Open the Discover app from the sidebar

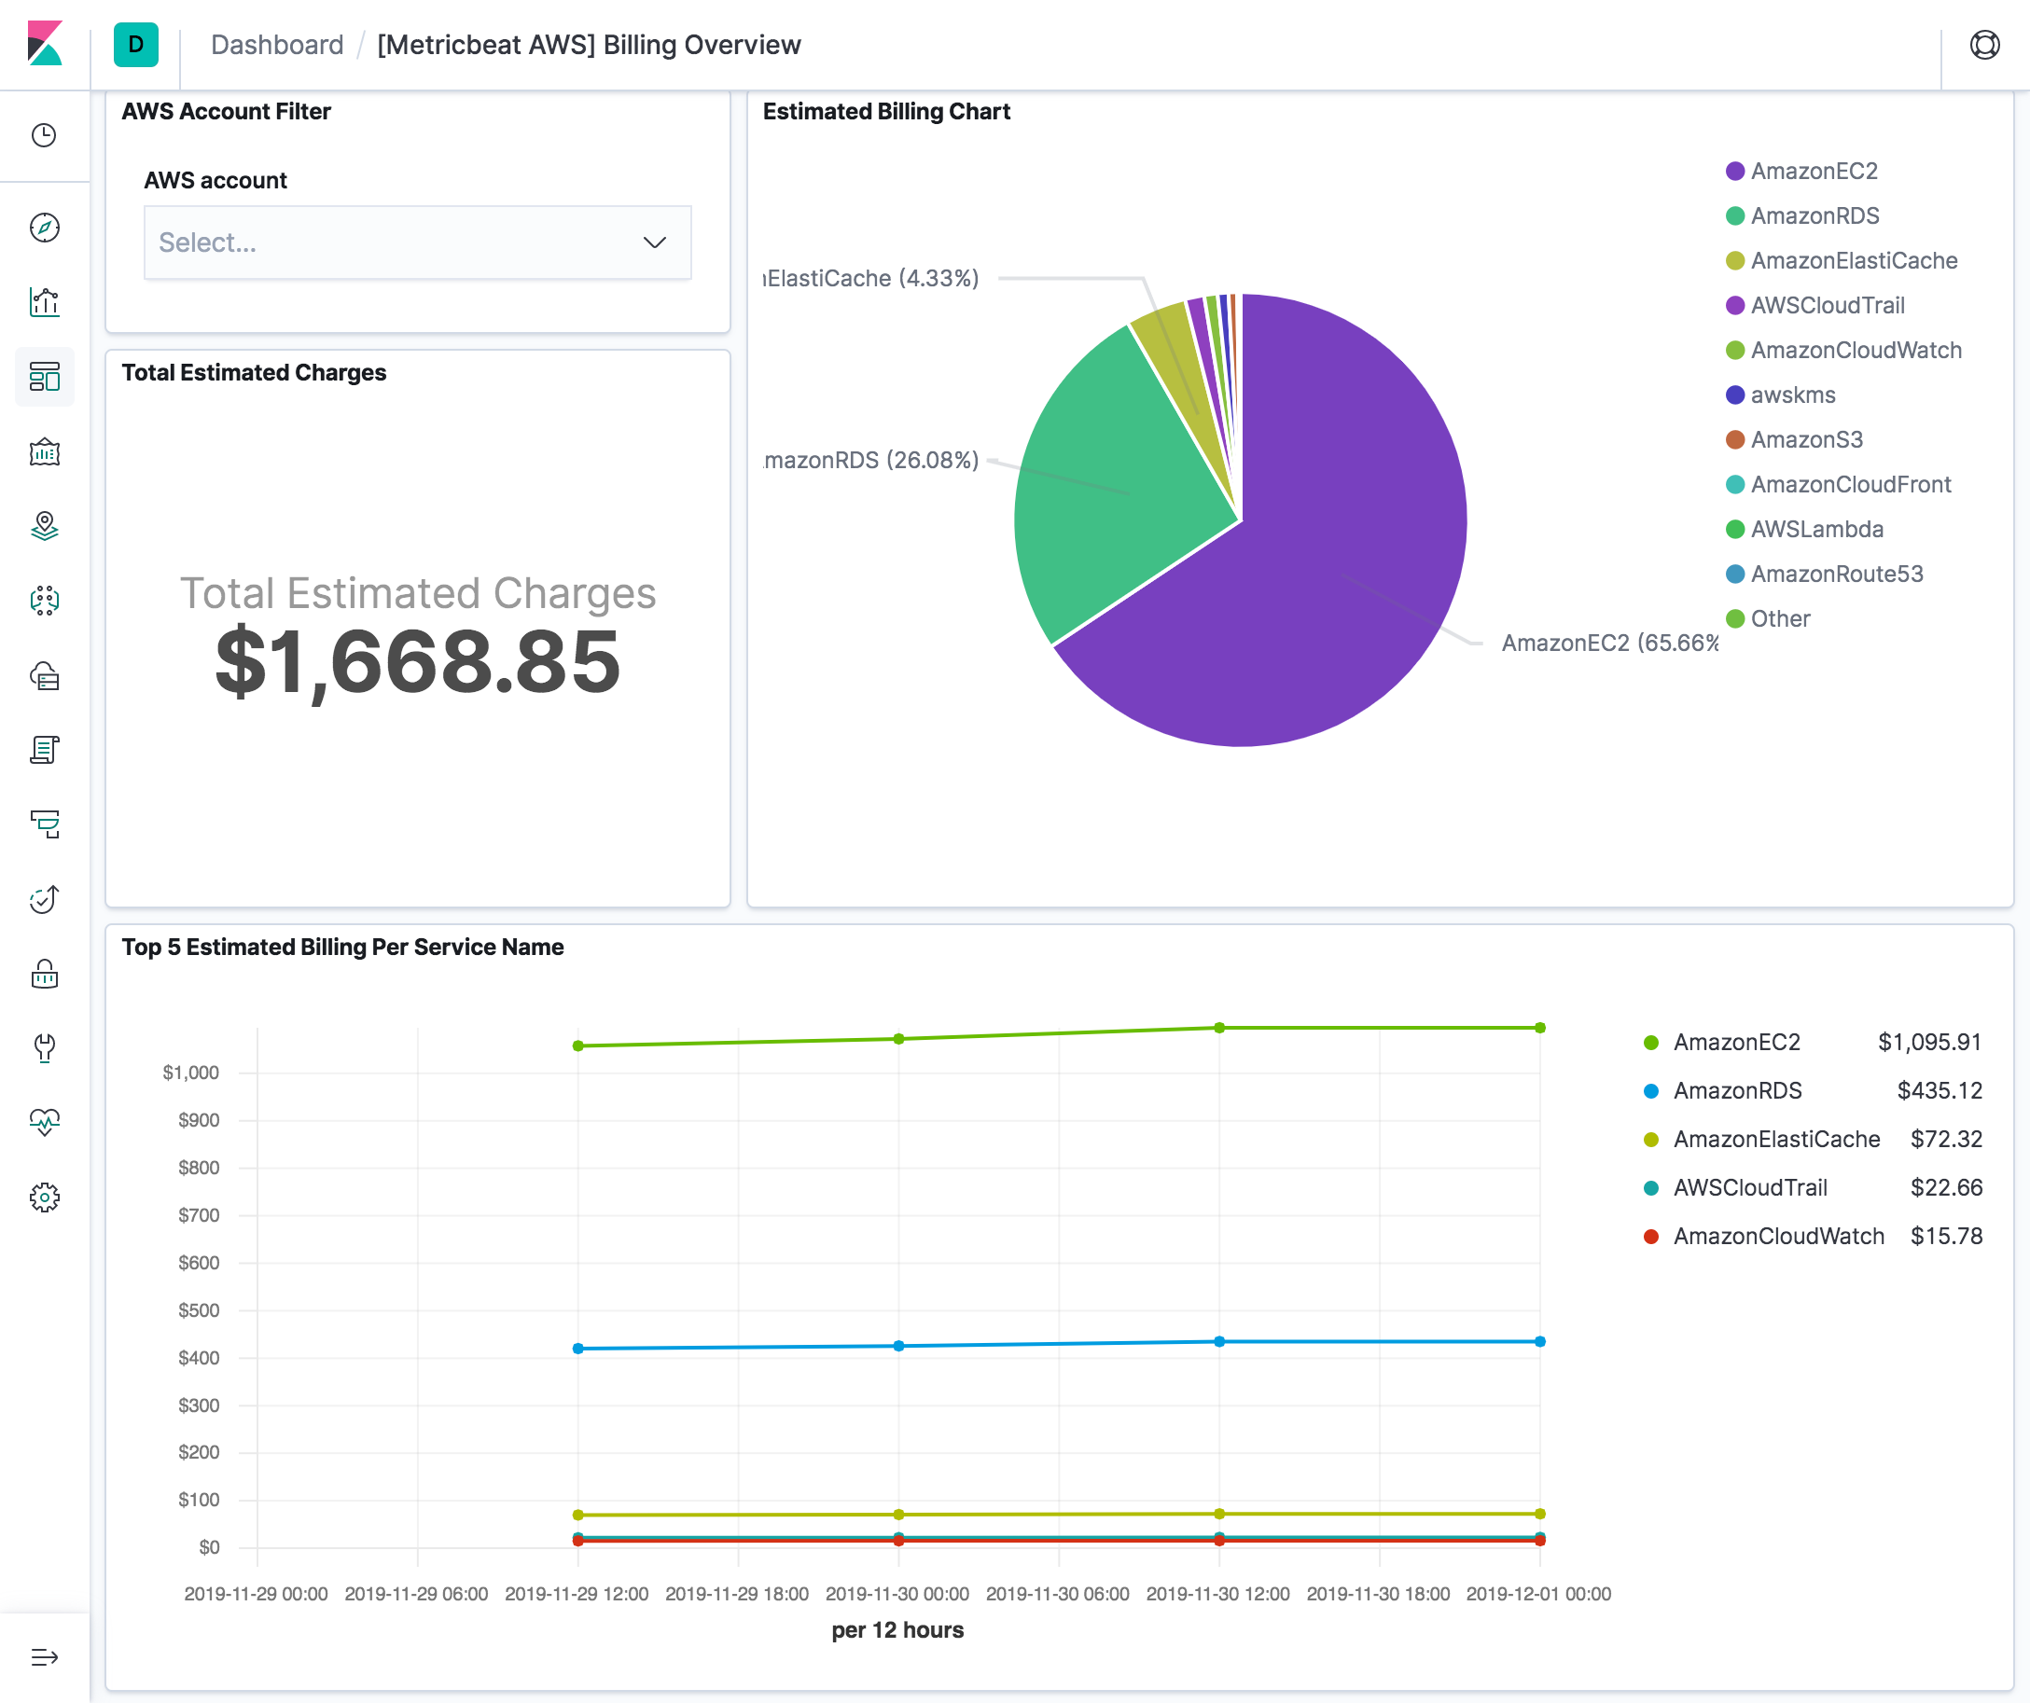click(x=45, y=228)
